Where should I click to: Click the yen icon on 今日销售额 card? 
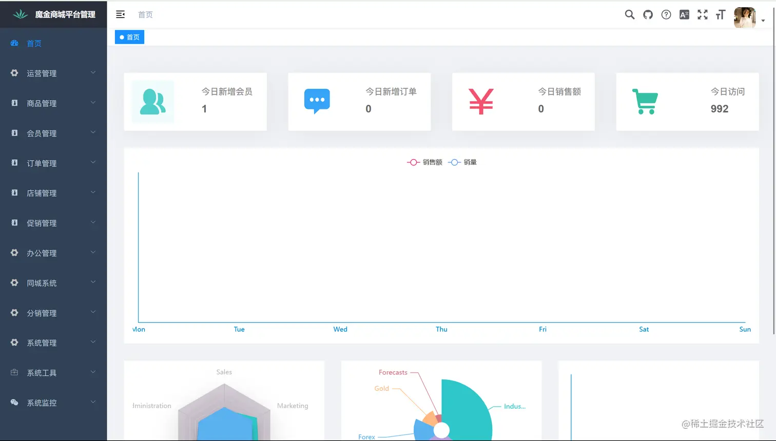click(x=481, y=102)
